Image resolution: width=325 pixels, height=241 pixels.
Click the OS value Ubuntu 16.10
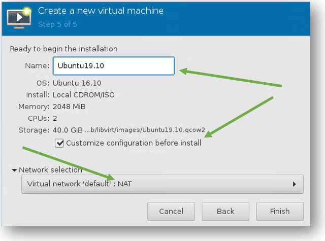(77, 83)
